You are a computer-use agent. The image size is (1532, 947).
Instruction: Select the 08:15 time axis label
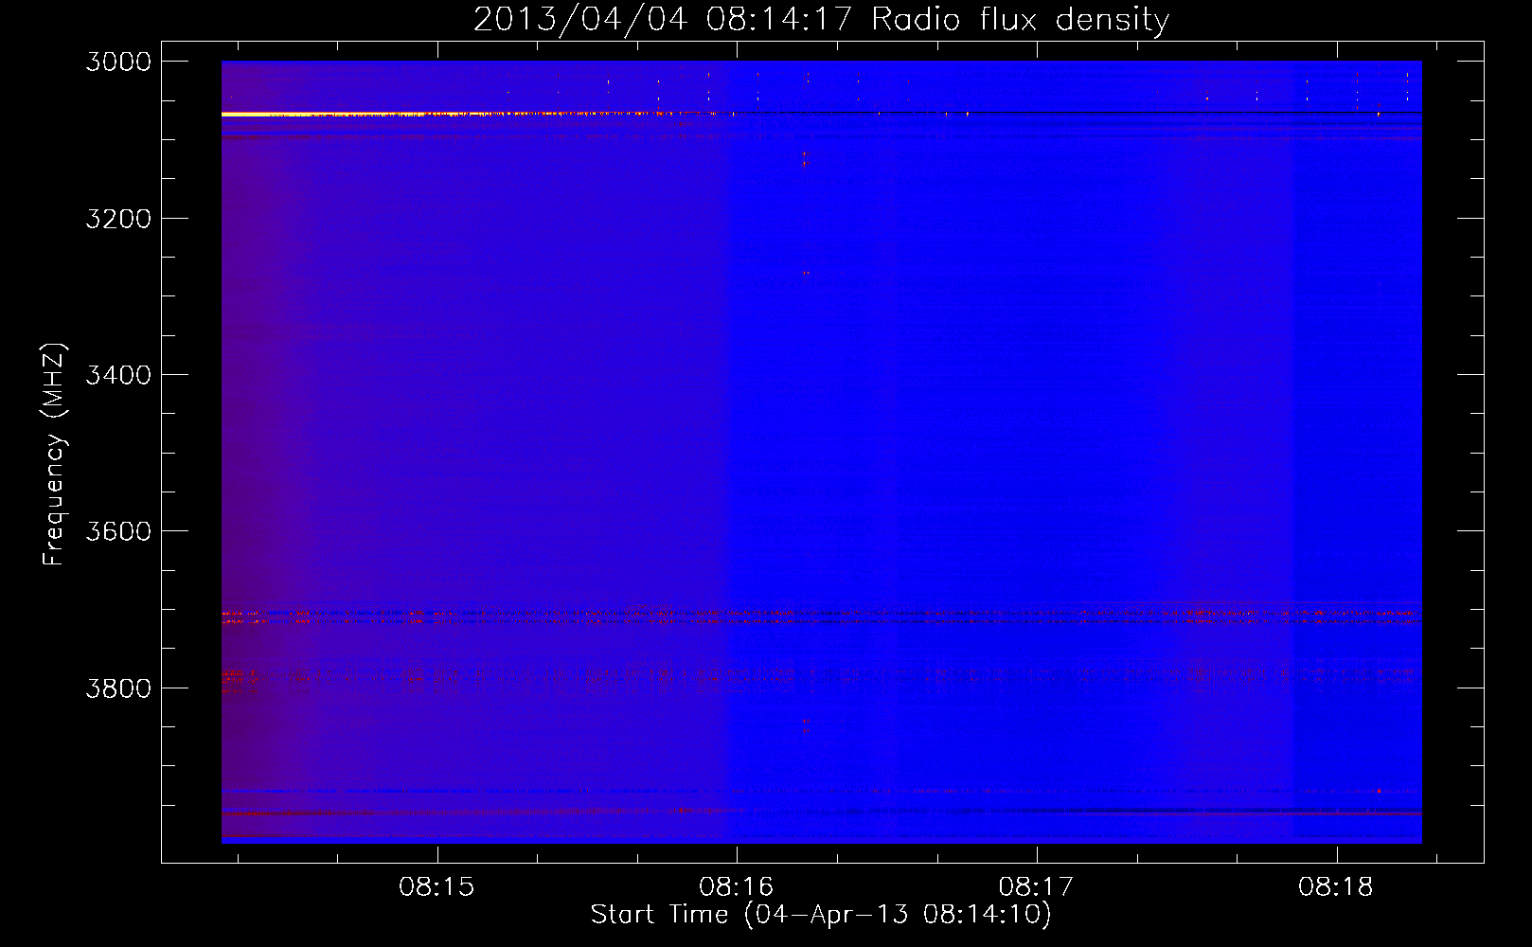pyautogui.click(x=436, y=887)
